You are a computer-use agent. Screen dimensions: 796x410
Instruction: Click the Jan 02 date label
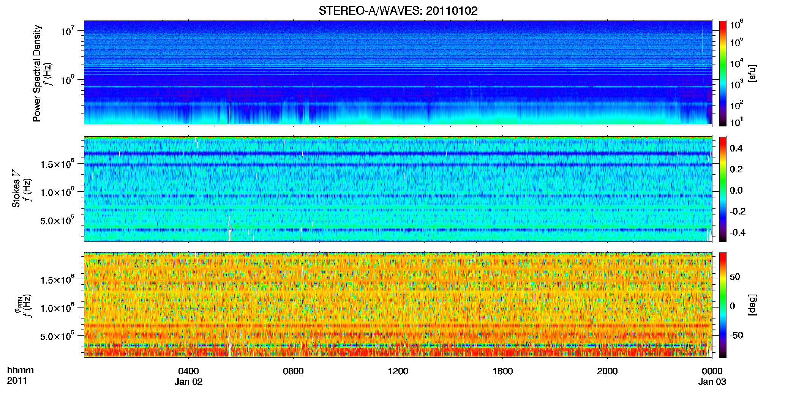(188, 382)
